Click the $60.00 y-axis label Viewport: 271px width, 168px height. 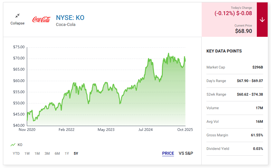(x=19, y=81)
